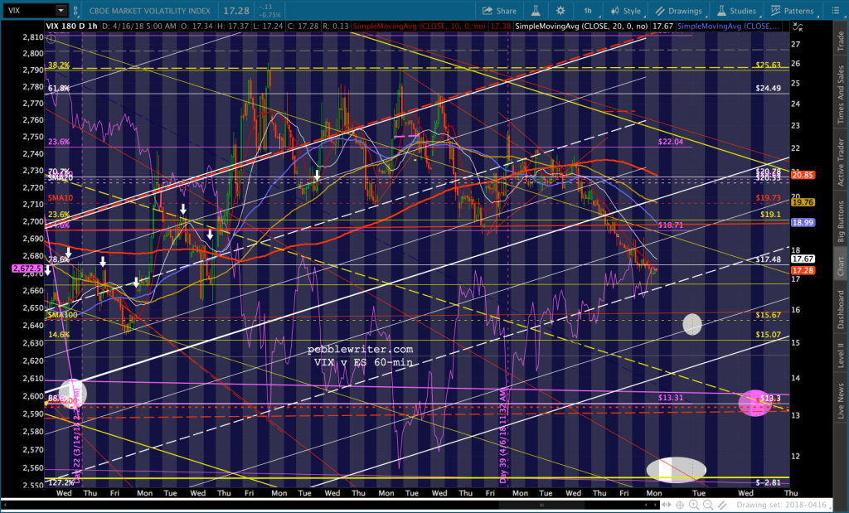Open Drawing set 2018-0416 dropdown
Screen dimensions: 849x513
[784, 505]
